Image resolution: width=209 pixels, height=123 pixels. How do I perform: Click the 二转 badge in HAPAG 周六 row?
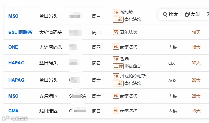point(118,84)
